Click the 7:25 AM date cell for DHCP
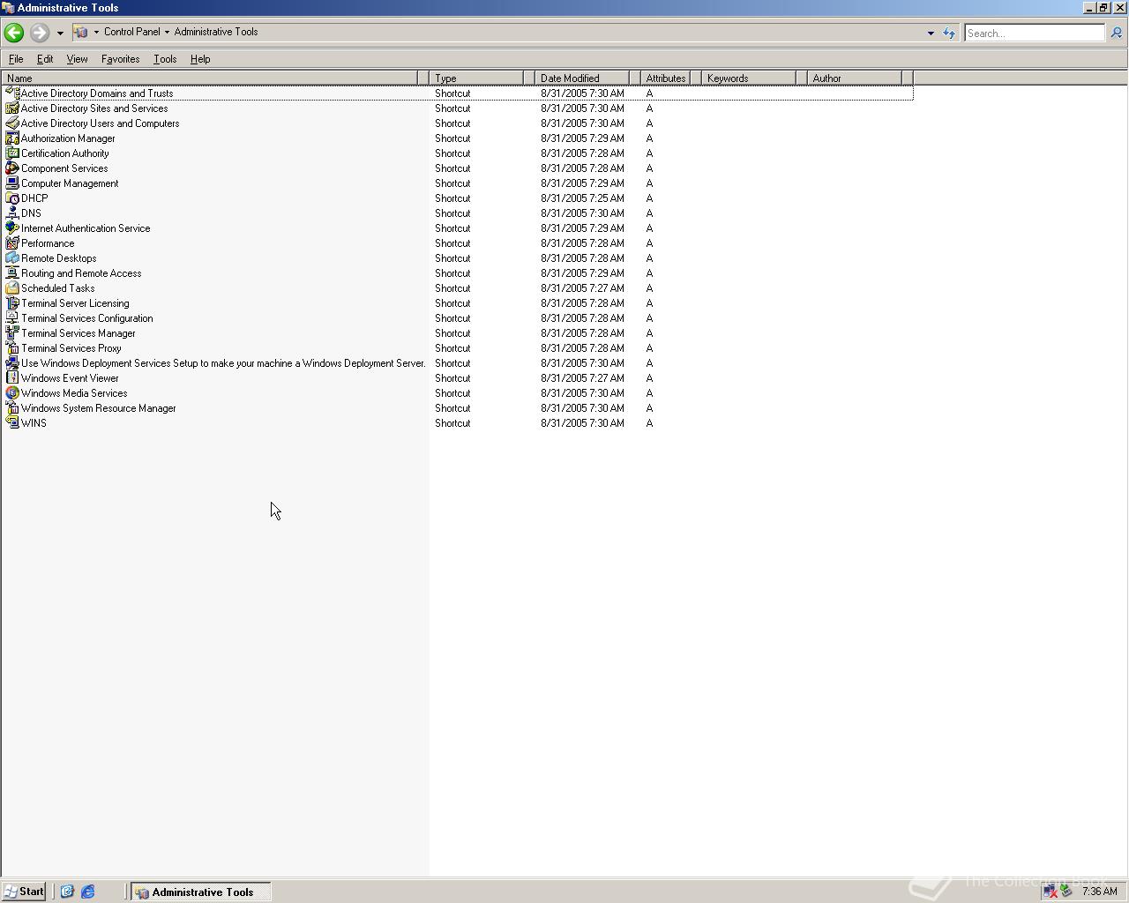The width and height of the screenshot is (1129, 903). pos(582,198)
